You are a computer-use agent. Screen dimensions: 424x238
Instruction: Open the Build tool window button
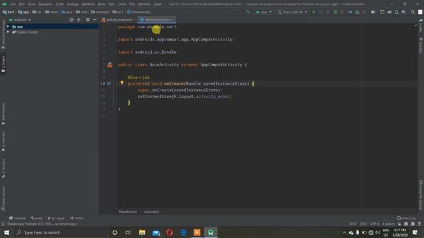pyautogui.click(x=36, y=218)
